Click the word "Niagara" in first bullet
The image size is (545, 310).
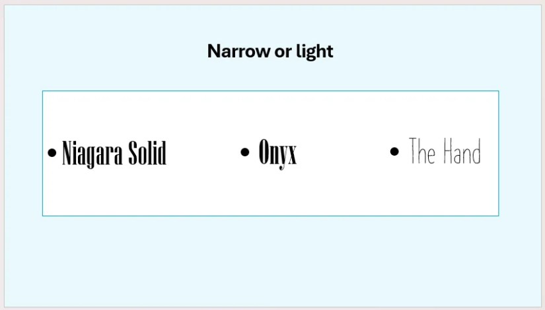[x=92, y=154]
